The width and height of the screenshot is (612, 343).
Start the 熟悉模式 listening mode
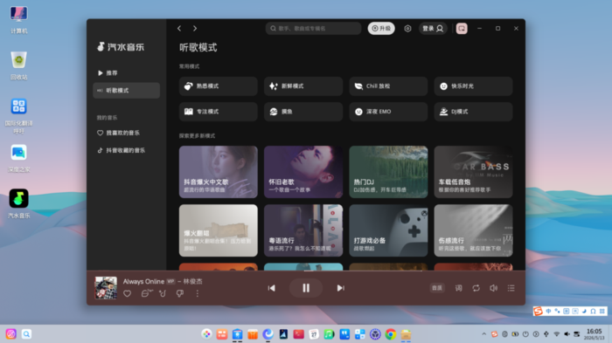[219, 86]
